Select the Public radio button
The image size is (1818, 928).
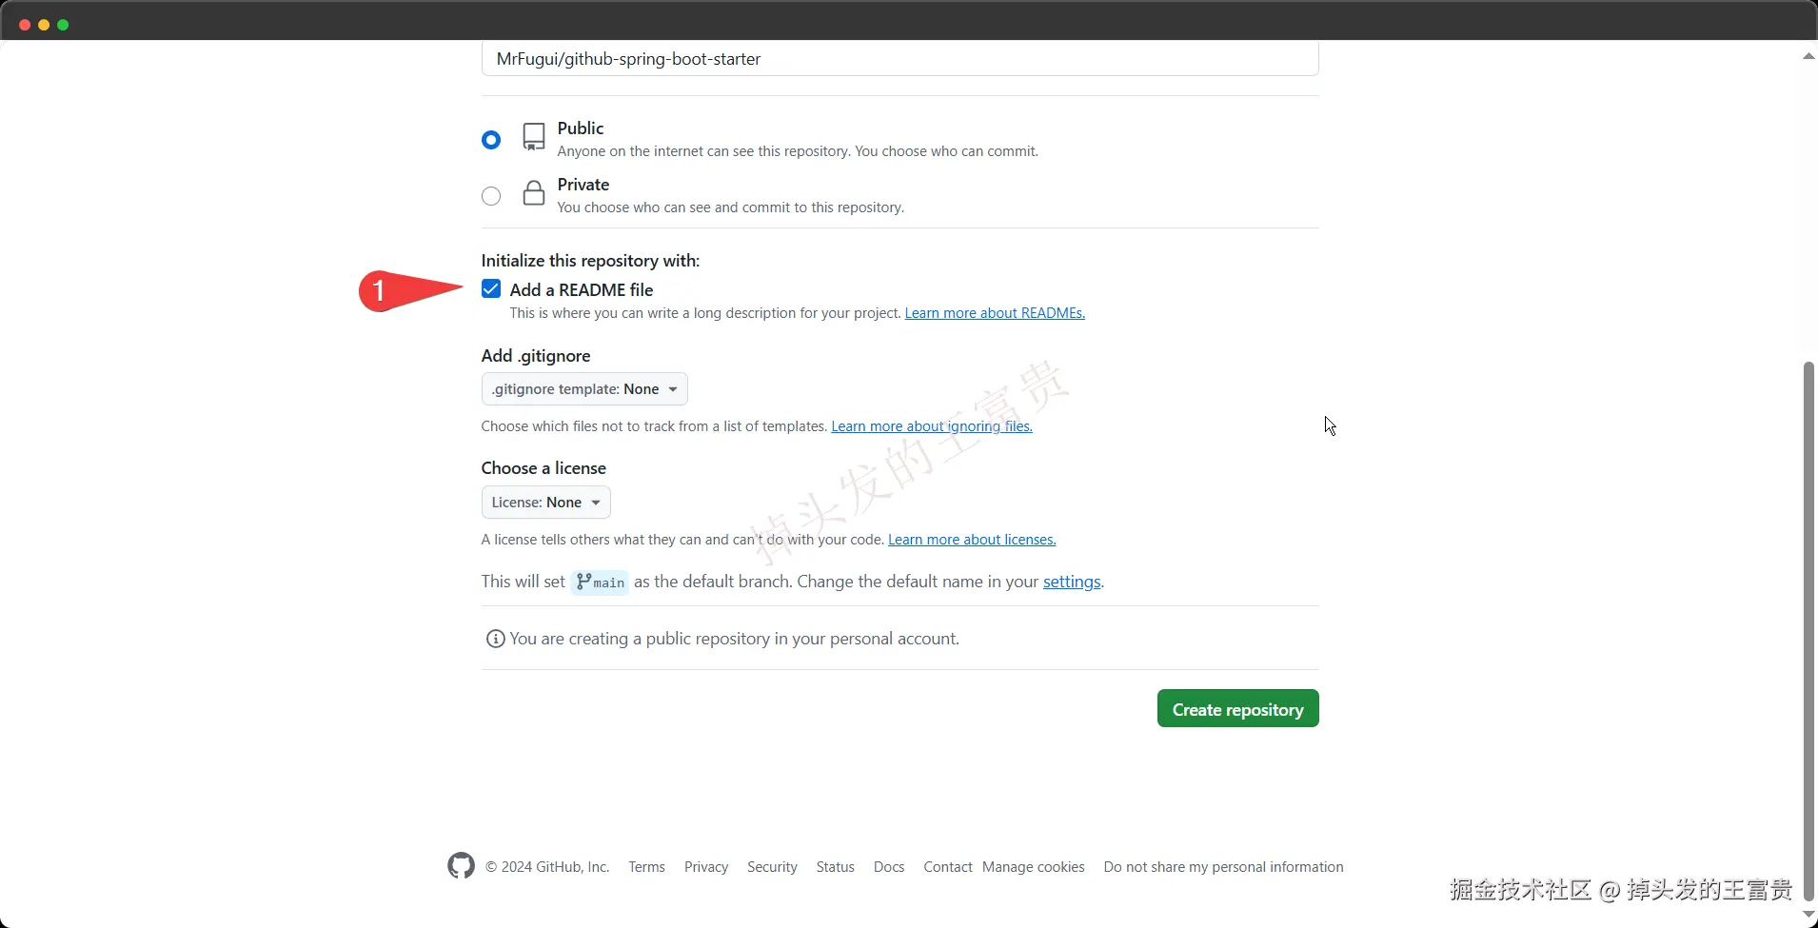tap(491, 140)
